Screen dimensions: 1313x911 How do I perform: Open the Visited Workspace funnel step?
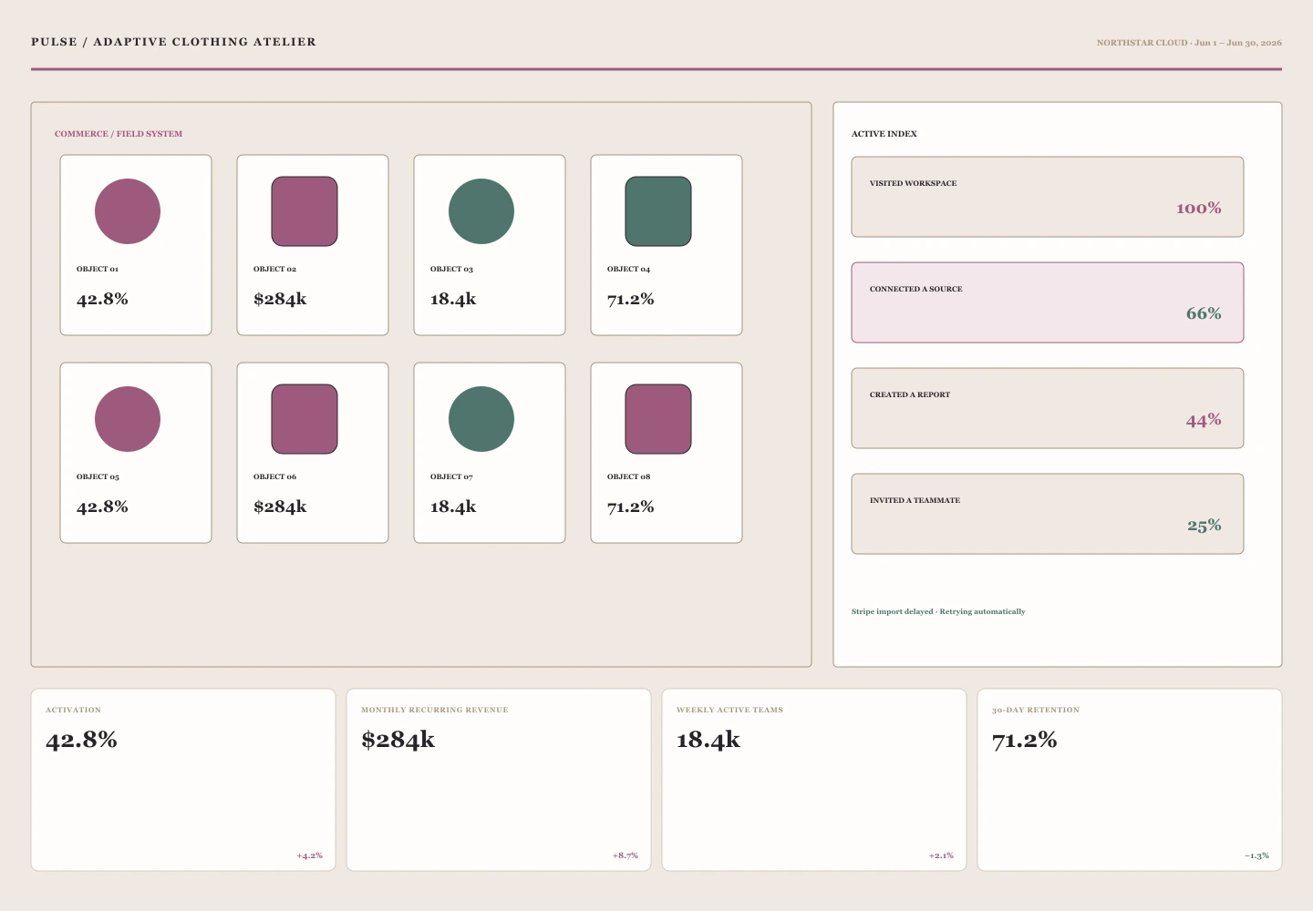click(x=1048, y=197)
